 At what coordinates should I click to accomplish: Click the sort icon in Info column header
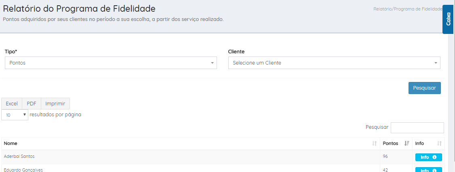point(439,143)
